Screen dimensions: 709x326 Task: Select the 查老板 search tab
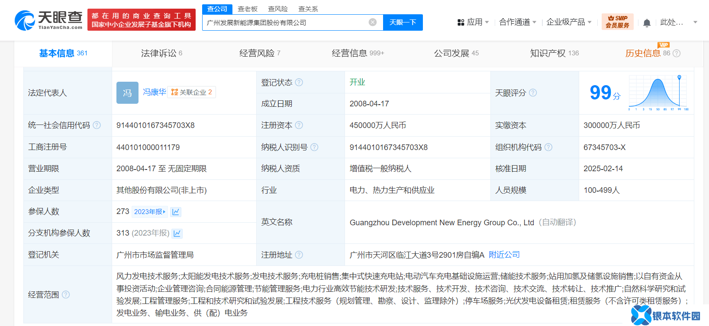(248, 9)
